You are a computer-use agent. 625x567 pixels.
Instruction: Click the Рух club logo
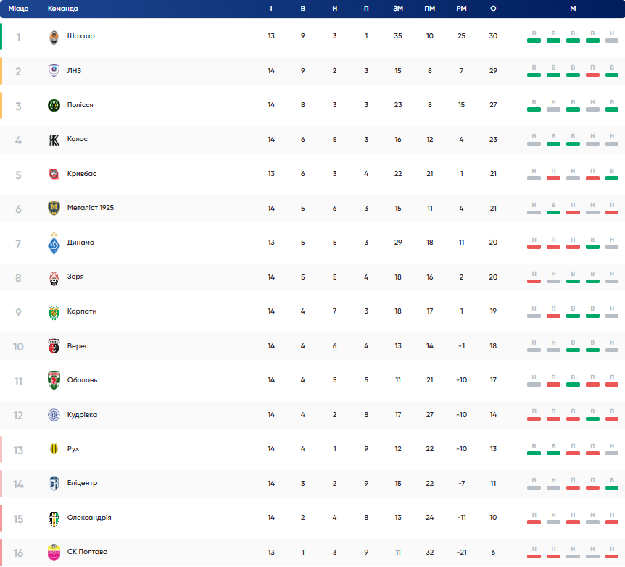pos(54,450)
